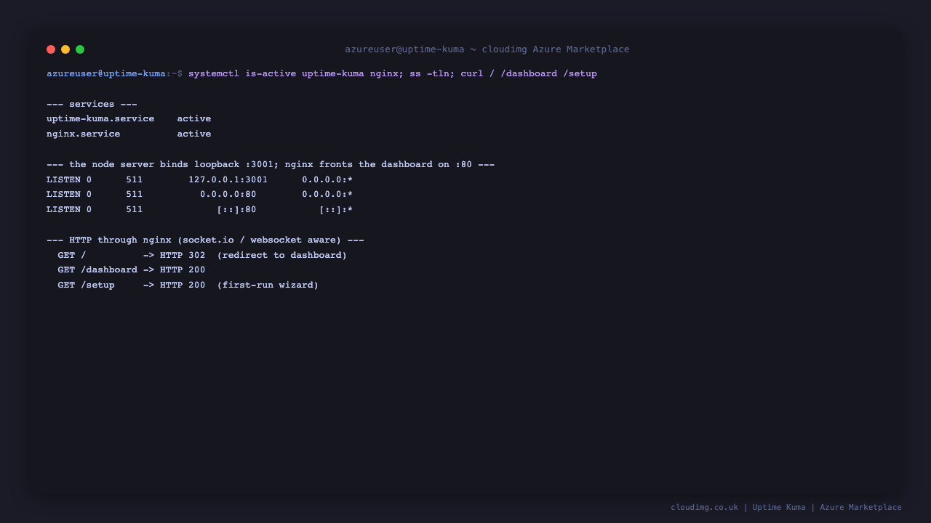Click the red close window dot
Screen dimensions: 931x523
(x=51, y=49)
